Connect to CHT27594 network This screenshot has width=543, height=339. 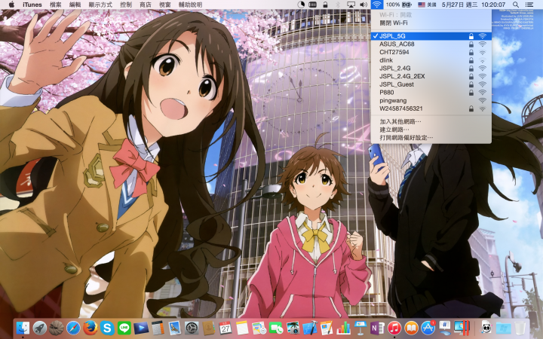pos(431,52)
